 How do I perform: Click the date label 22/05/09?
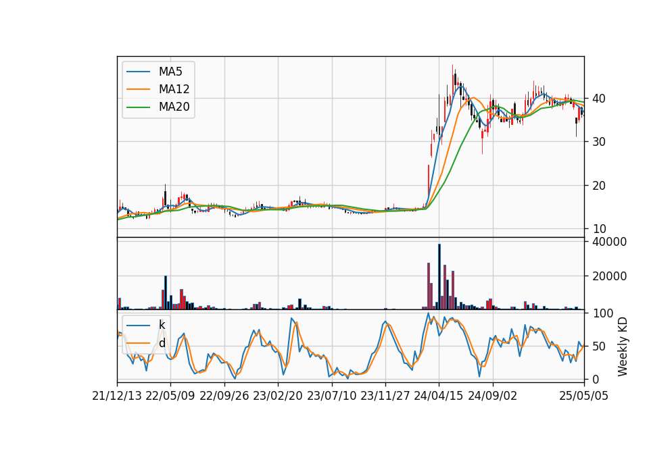point(170,396)
